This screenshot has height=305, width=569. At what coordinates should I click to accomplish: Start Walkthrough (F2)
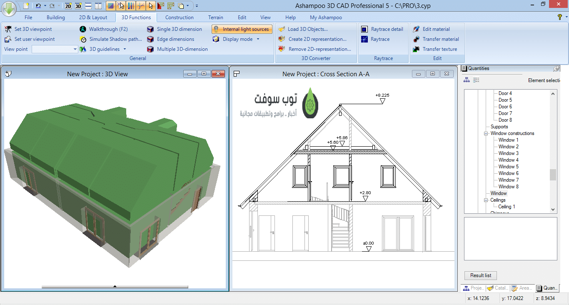tap(104, 29)
